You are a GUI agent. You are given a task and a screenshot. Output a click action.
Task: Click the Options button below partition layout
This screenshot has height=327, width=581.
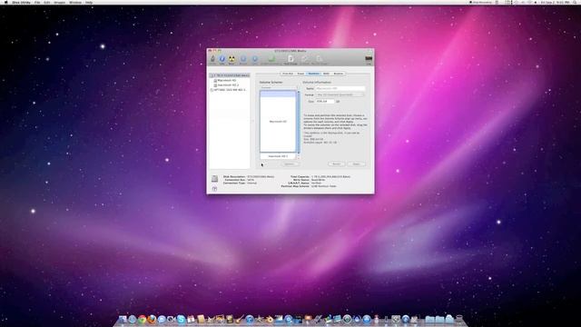tap(290, 163)
